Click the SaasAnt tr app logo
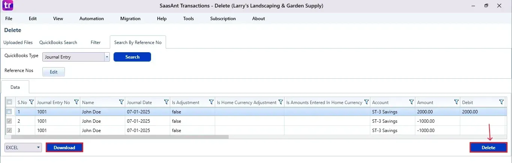This screenshot has height=163, width=512. click(x=8, y=6)
